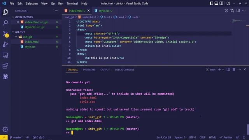Open editor more actions ellipsis

[244, 10]
